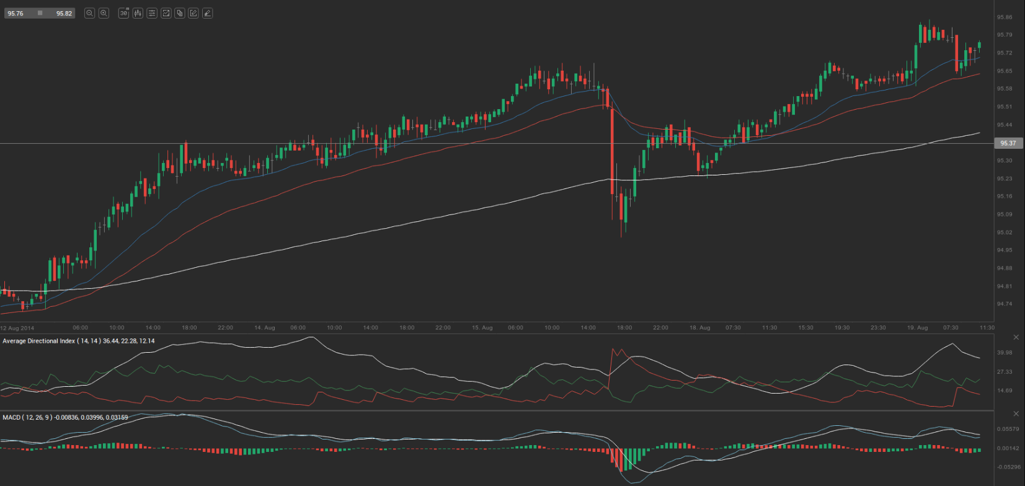Click the zoom out magnifier icon

tap(89, 13)
